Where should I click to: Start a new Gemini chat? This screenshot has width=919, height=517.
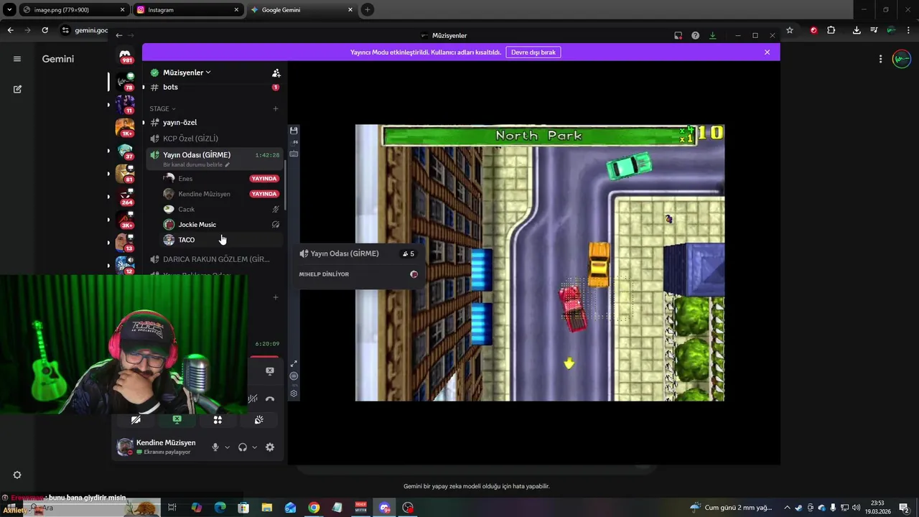[17, 89]
